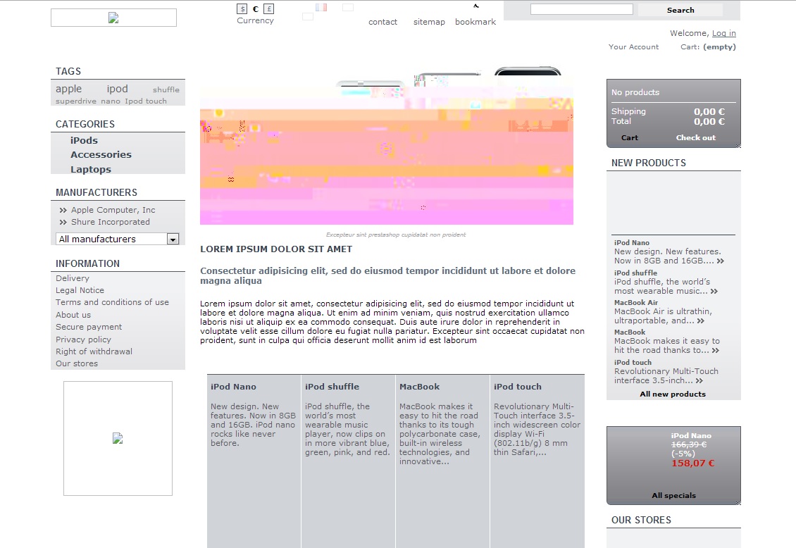Click the shuffle tag
Screen dimensions: 796x548
pyautogui.click(x=166, y=90)
